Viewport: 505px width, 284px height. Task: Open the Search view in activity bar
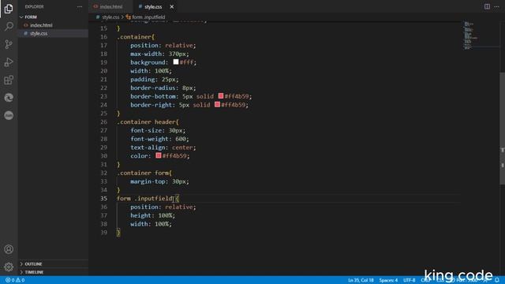tap(9, 26)
